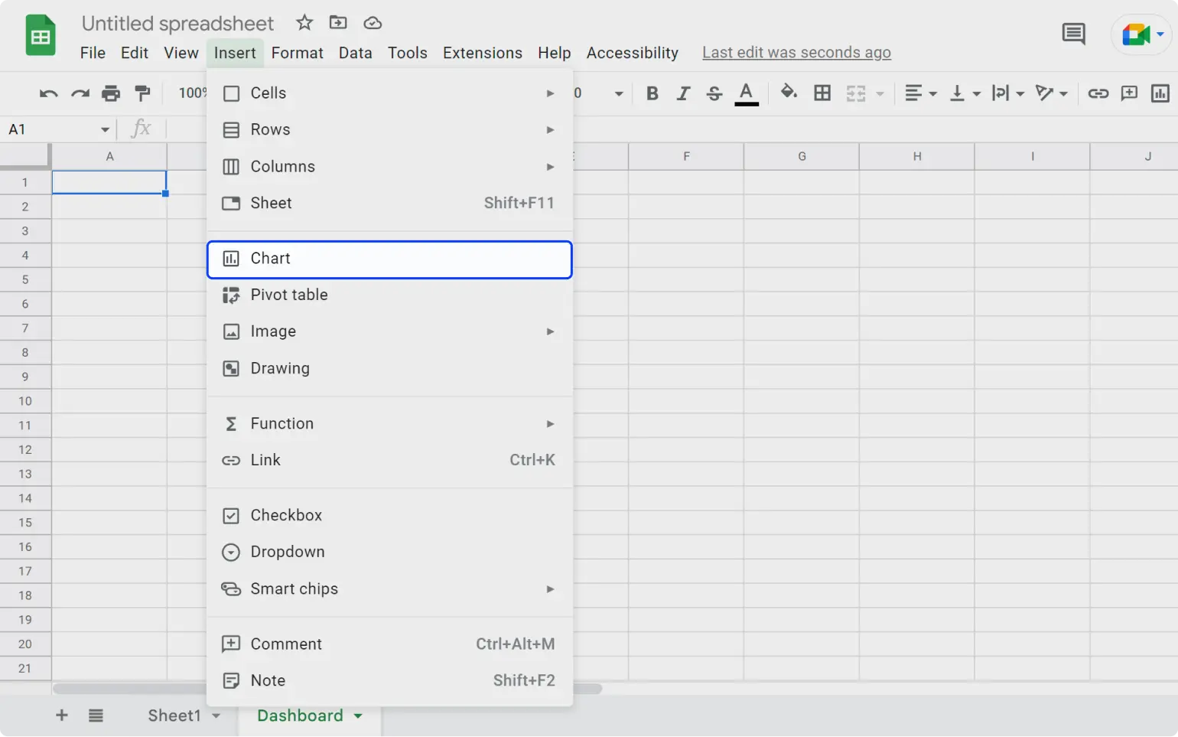The height and width of the screenshot is (737, 1178).
Task: Add a new sheet with the plus button
Action: [61, 715]
